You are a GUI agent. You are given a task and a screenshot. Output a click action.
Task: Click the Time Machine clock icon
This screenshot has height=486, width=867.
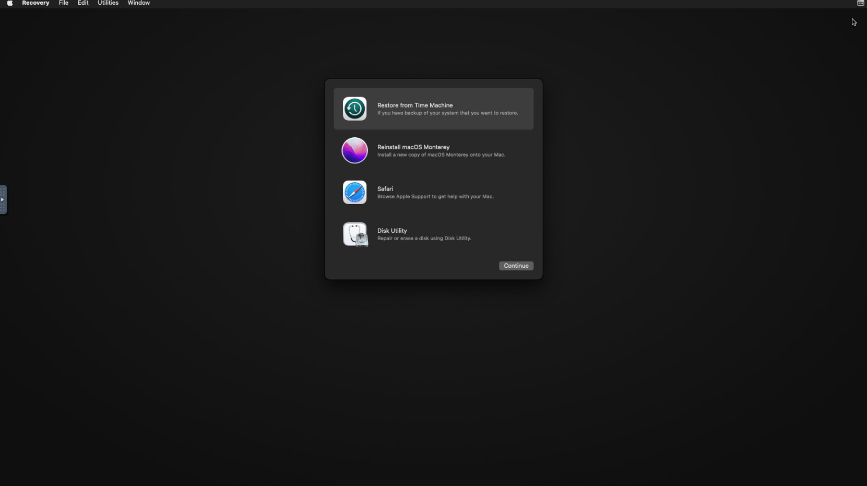click(x=354, y=109)
